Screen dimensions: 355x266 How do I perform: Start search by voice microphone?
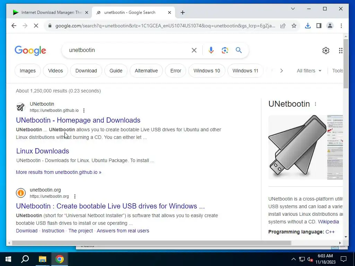[x=211, y=50]
